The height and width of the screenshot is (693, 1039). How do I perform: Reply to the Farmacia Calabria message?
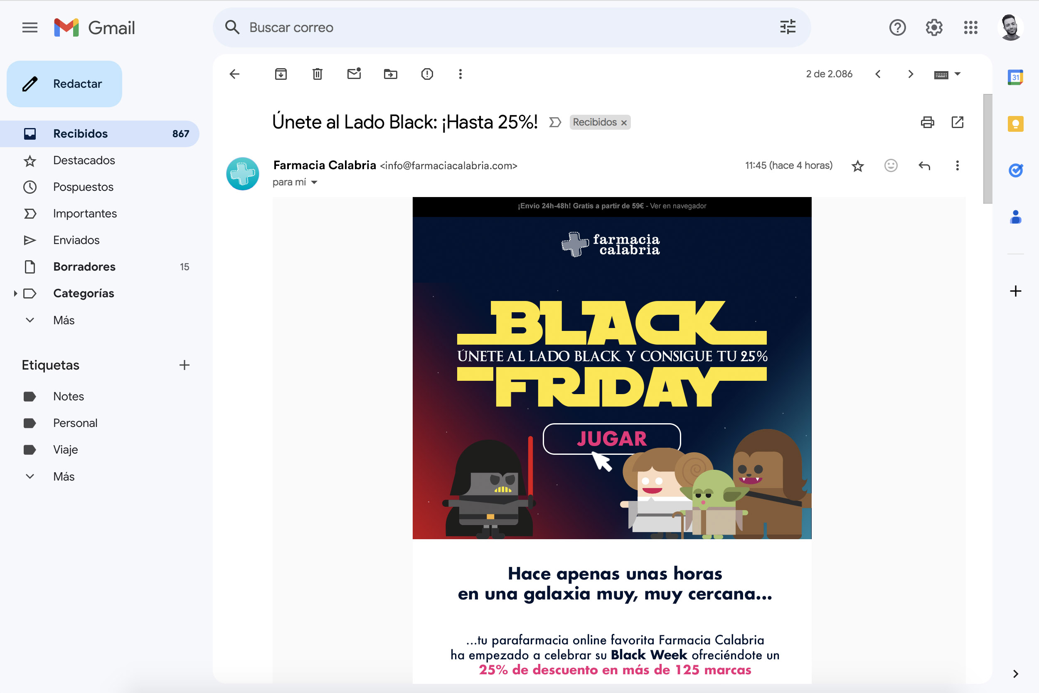(924, 165)
